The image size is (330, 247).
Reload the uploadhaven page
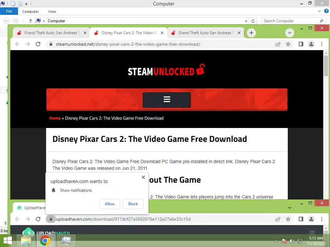click(x=38, y=219)
